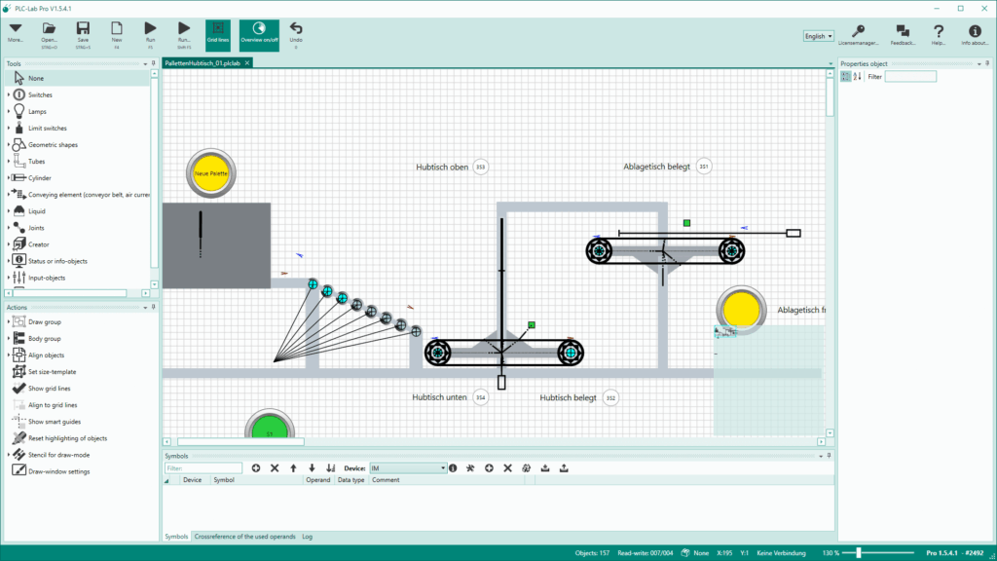Create a new file with the New icon
997x561 pixels.
click(x=117, y=33)
